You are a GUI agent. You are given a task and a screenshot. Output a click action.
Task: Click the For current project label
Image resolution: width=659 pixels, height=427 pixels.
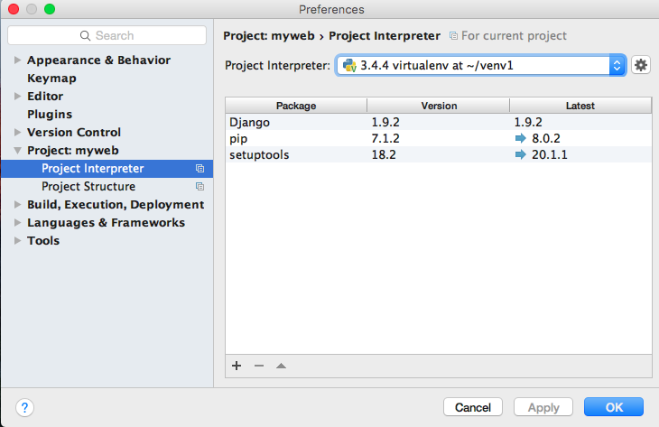tap(514, 36)
